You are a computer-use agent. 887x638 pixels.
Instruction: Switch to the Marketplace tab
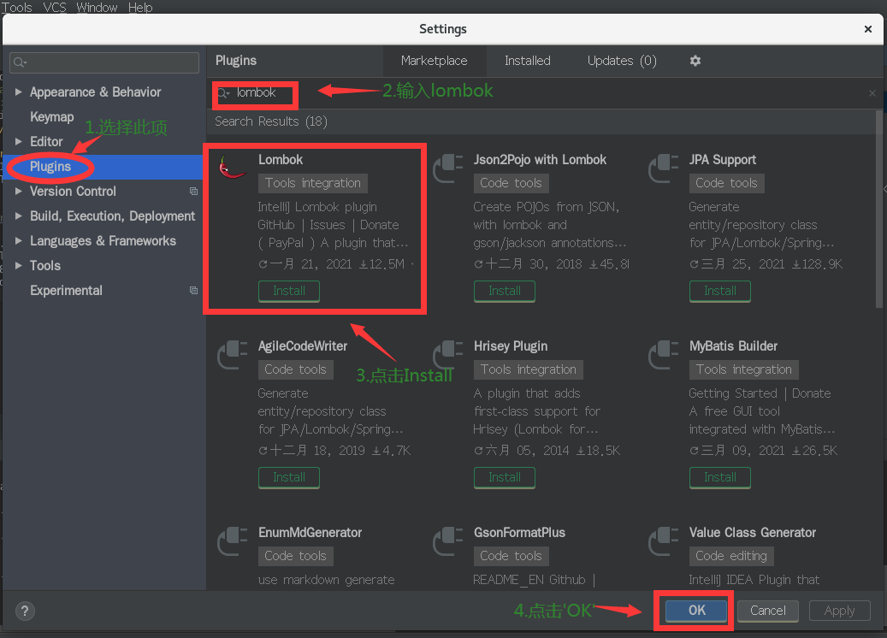tap(434, 61)
